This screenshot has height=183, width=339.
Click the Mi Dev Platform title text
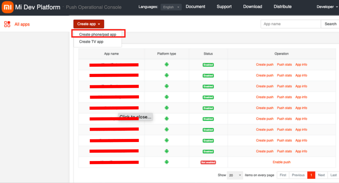point(38,7)
